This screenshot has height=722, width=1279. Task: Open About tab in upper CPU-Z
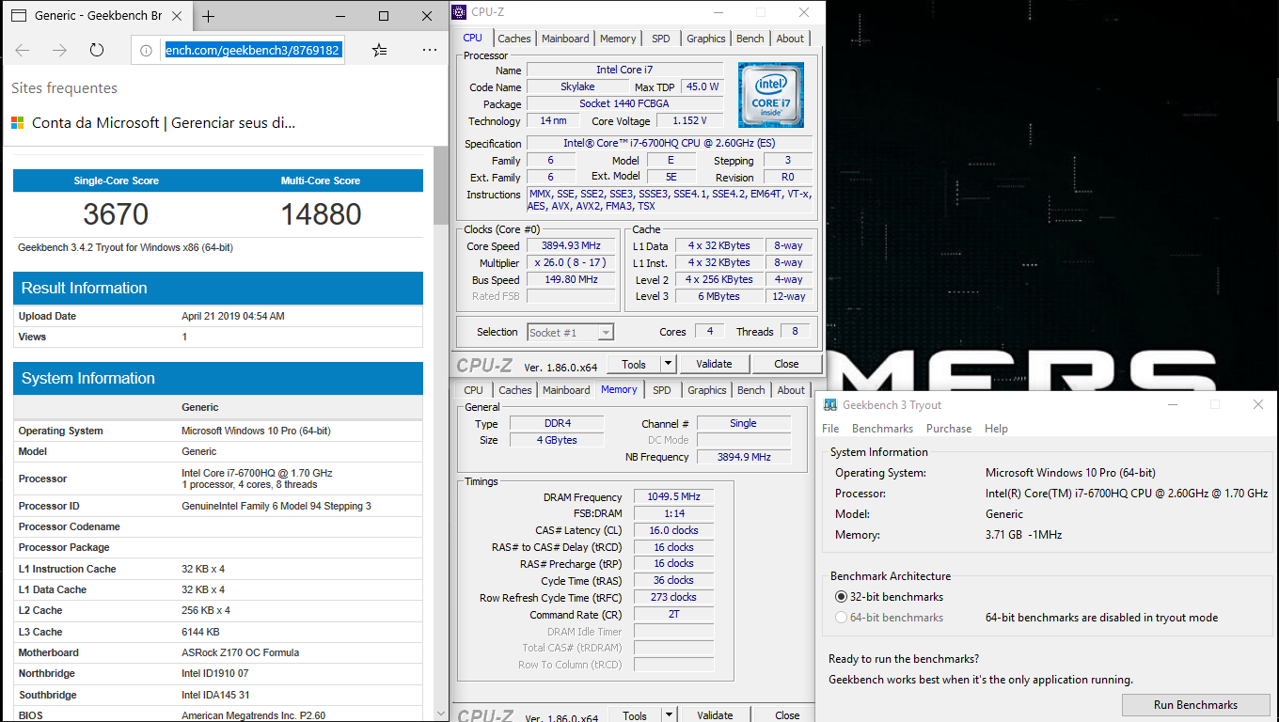coord(790,39)
